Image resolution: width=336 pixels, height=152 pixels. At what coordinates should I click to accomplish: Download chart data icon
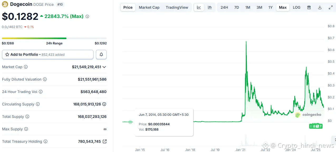[x=320, y=7]
